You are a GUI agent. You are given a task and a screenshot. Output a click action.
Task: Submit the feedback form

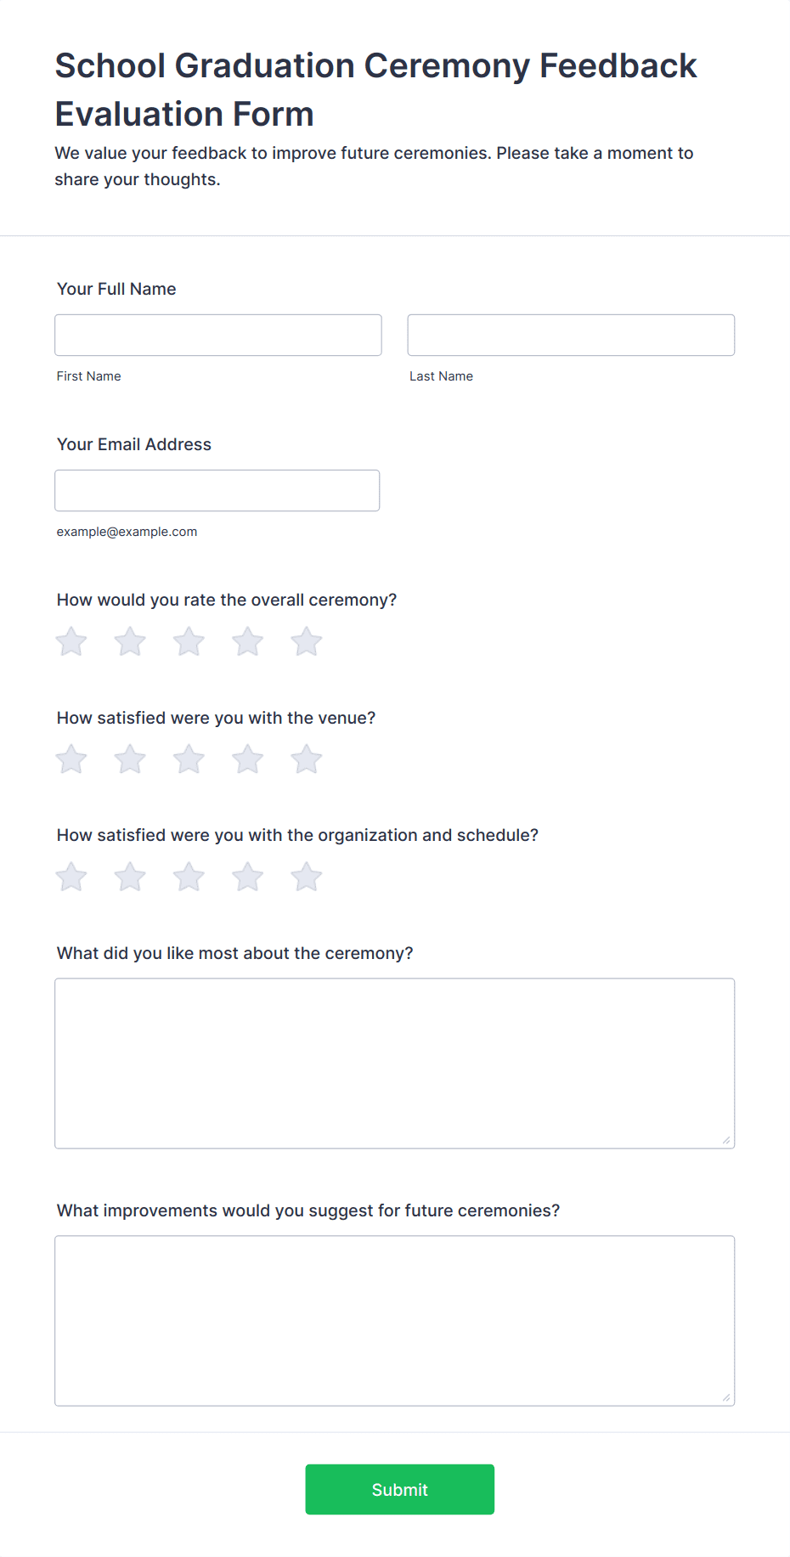point(400,1489)
